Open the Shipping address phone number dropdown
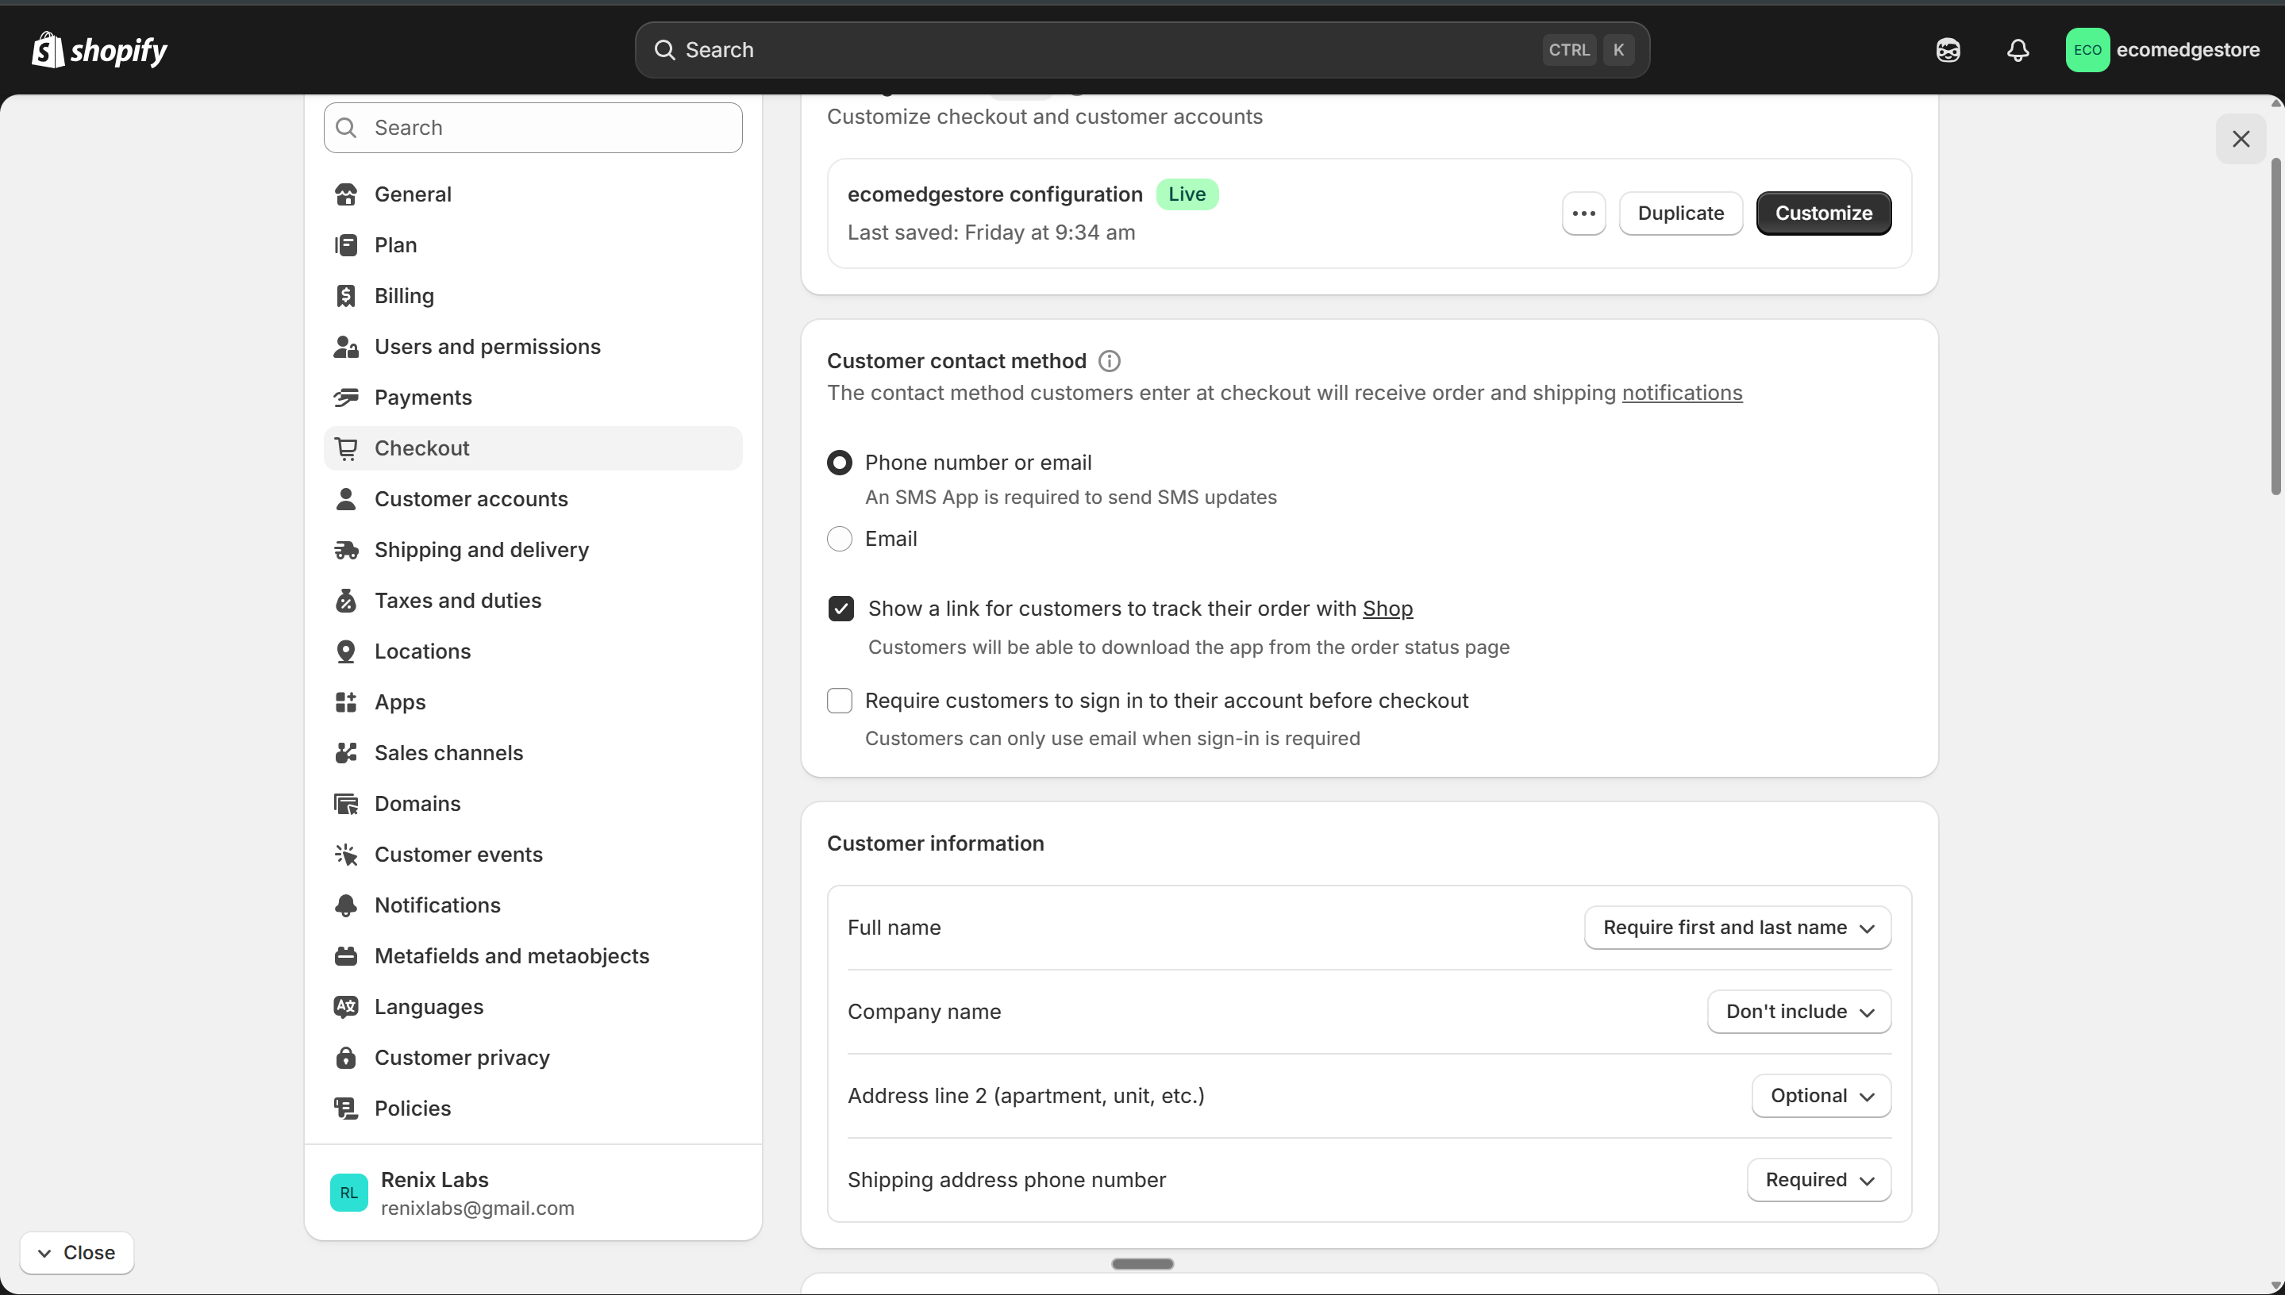 (x=1818, y=1179)
